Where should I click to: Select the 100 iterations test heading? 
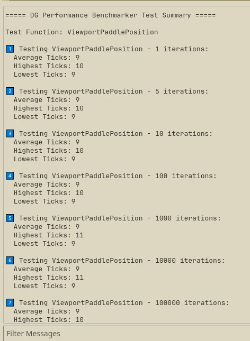coord(118,176)
